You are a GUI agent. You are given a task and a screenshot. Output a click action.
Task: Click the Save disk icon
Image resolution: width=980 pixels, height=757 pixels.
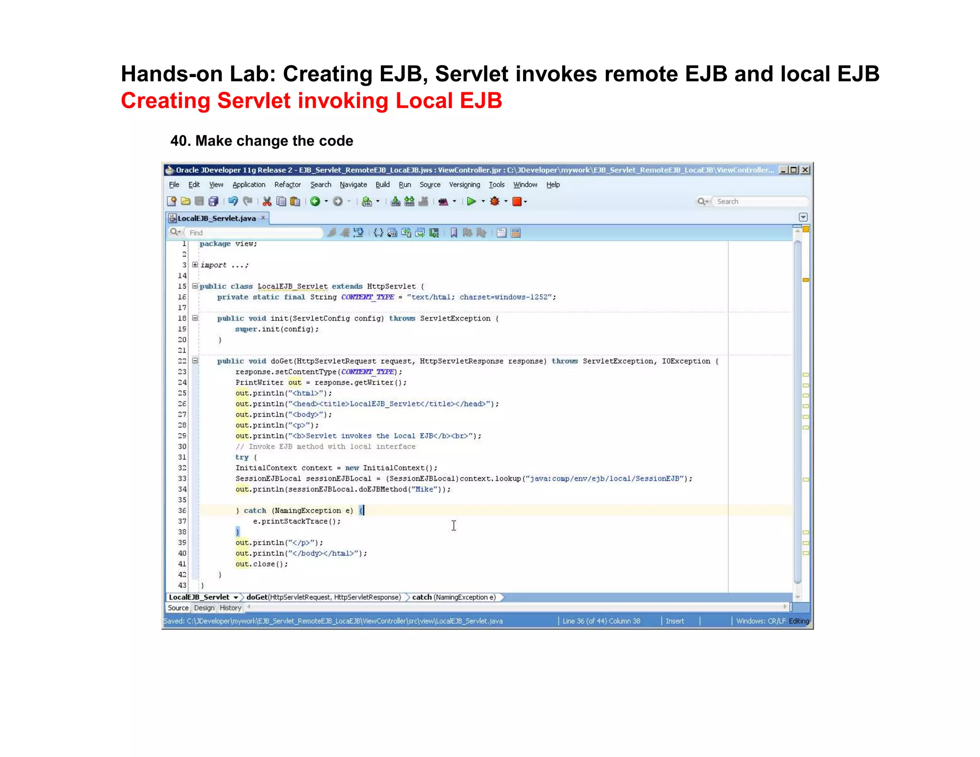200,201
